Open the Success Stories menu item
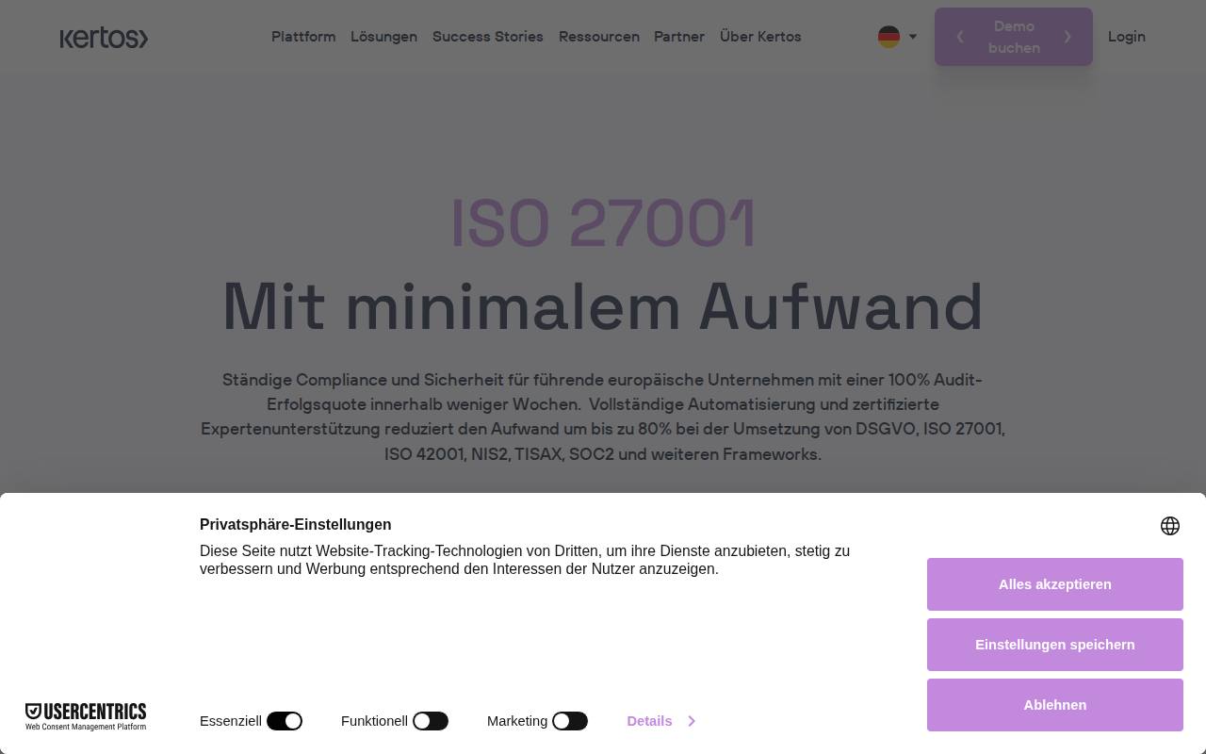This screenshot has height=754, width=1206. (x=488, y=37)
